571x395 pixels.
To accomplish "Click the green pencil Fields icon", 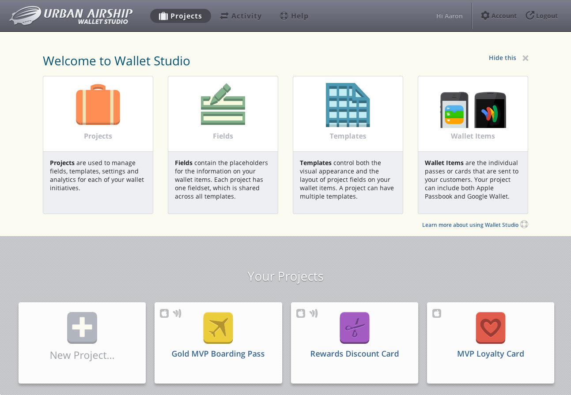I will [x=223, y=104].
